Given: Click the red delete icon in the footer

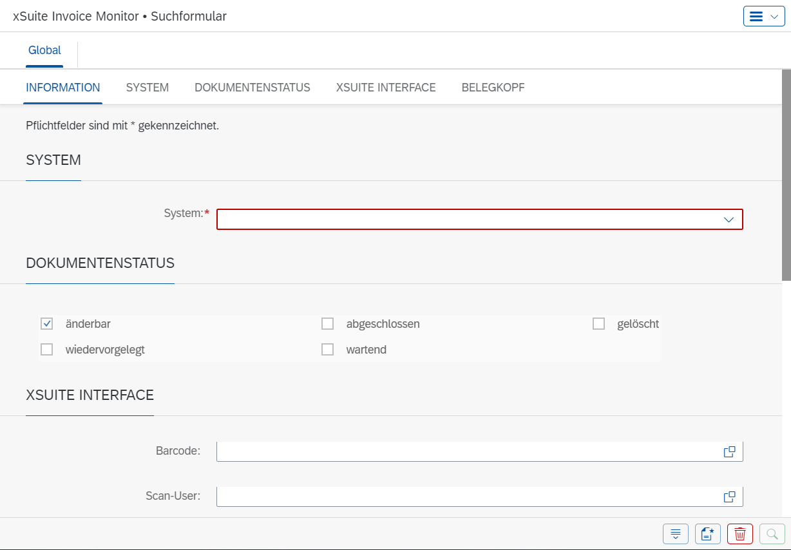Looking at the screenshot, I should (739, 533).
